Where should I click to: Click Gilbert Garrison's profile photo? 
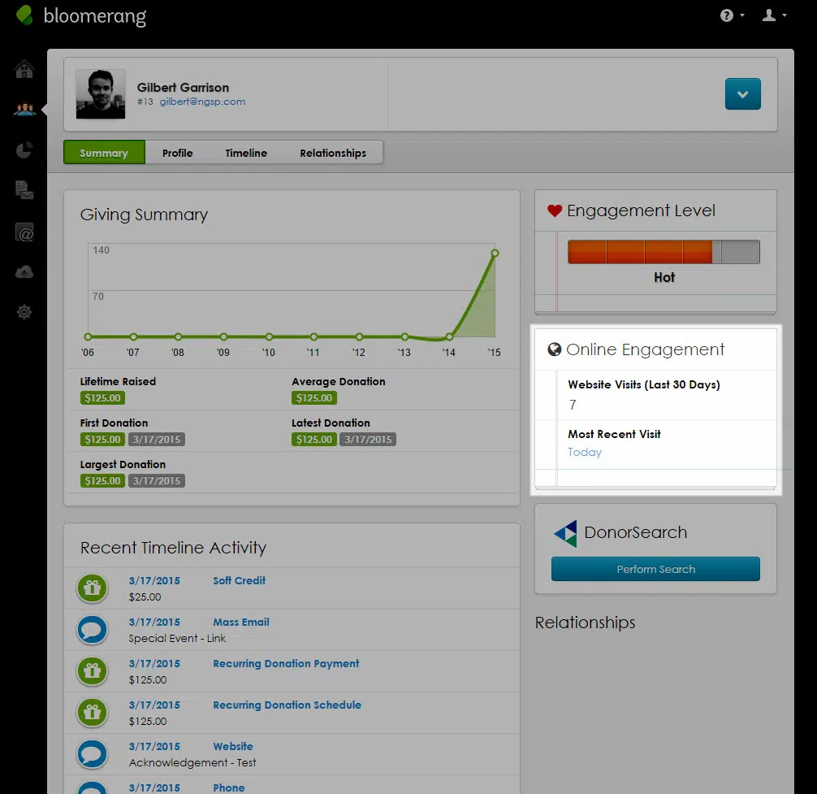(x=101, y=94)
